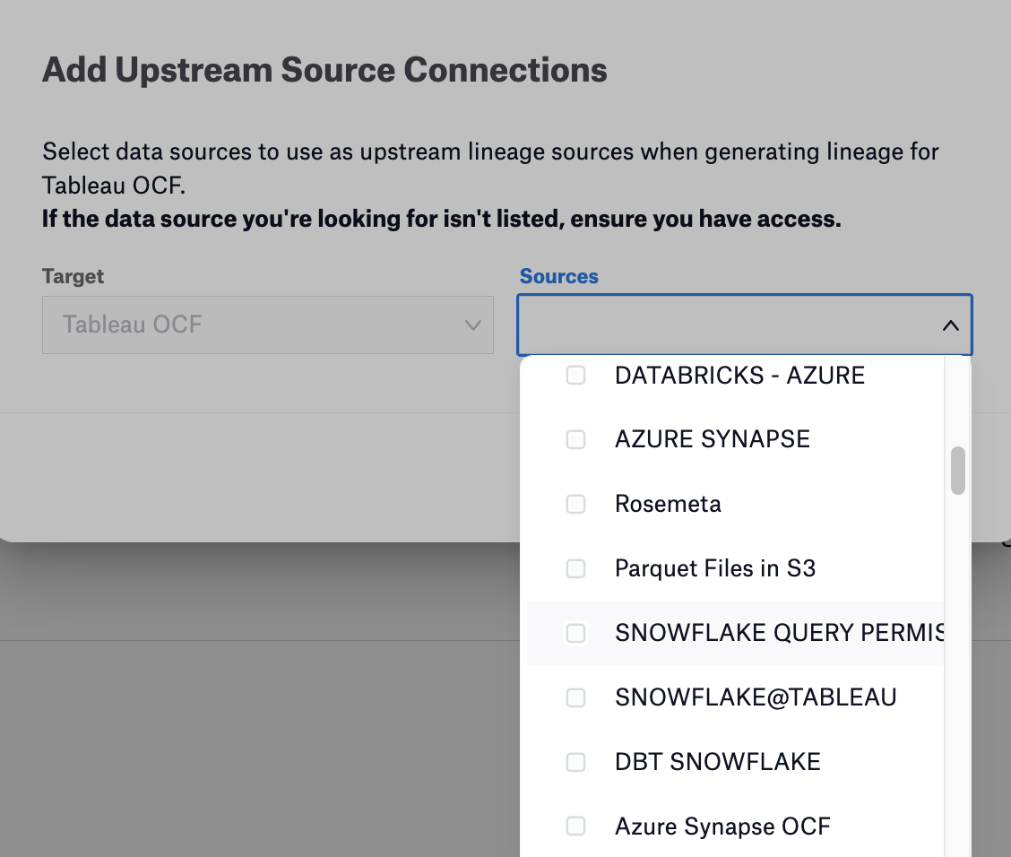Check the AZURE SYNAPSE checkbox

(575, 440)
